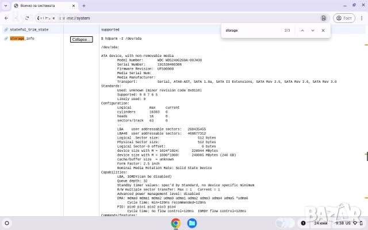Viewport: 368px width, 230px height.
Task: Close the 'Всичко за системата' tab
Action: (74, 6)
